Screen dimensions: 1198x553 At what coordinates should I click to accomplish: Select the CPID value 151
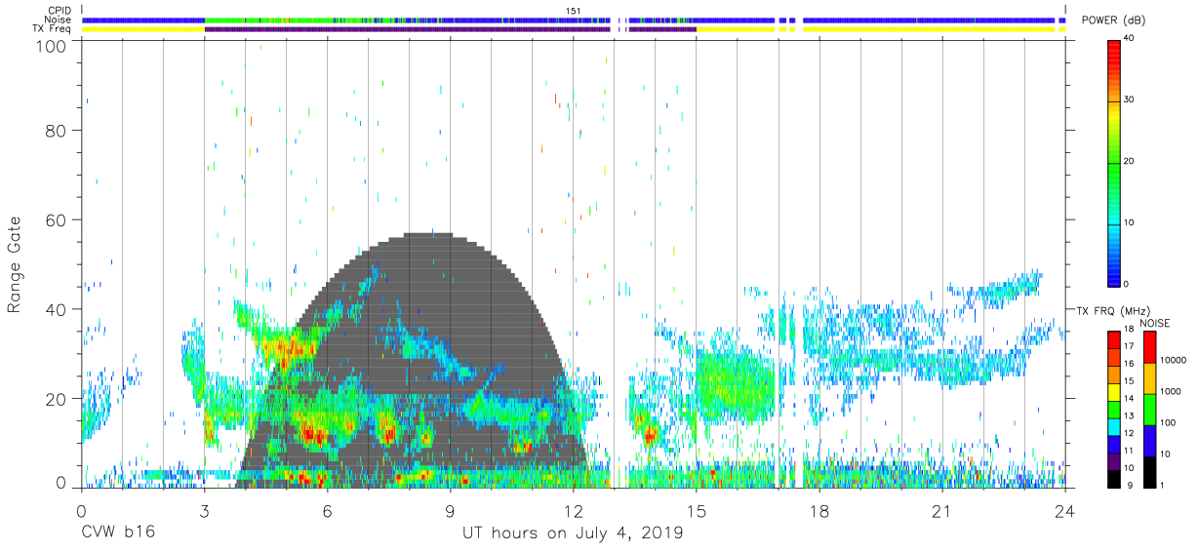574,10
